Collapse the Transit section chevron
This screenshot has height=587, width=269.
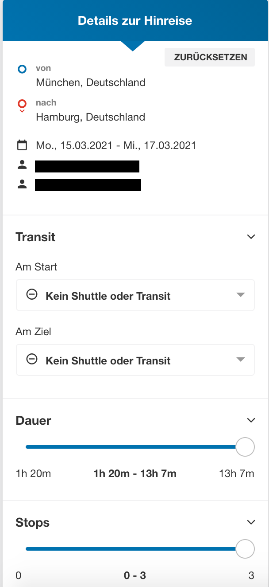pyautogui.click(x=251, y=237)
